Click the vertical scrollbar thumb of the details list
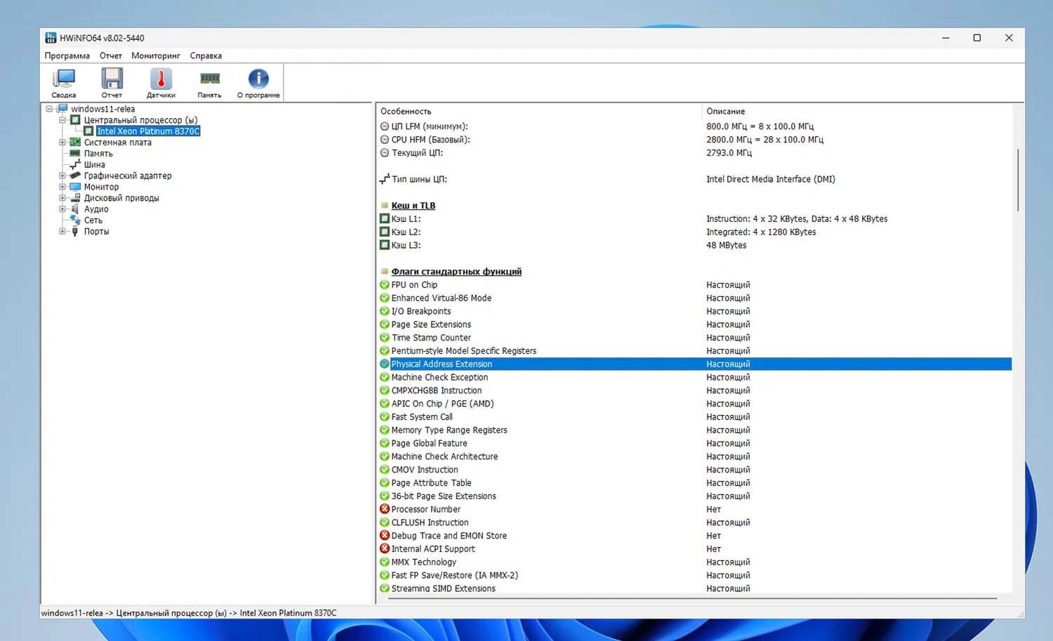The image size is (1053, 641). pyautogui.click(x=1018, y=180)
